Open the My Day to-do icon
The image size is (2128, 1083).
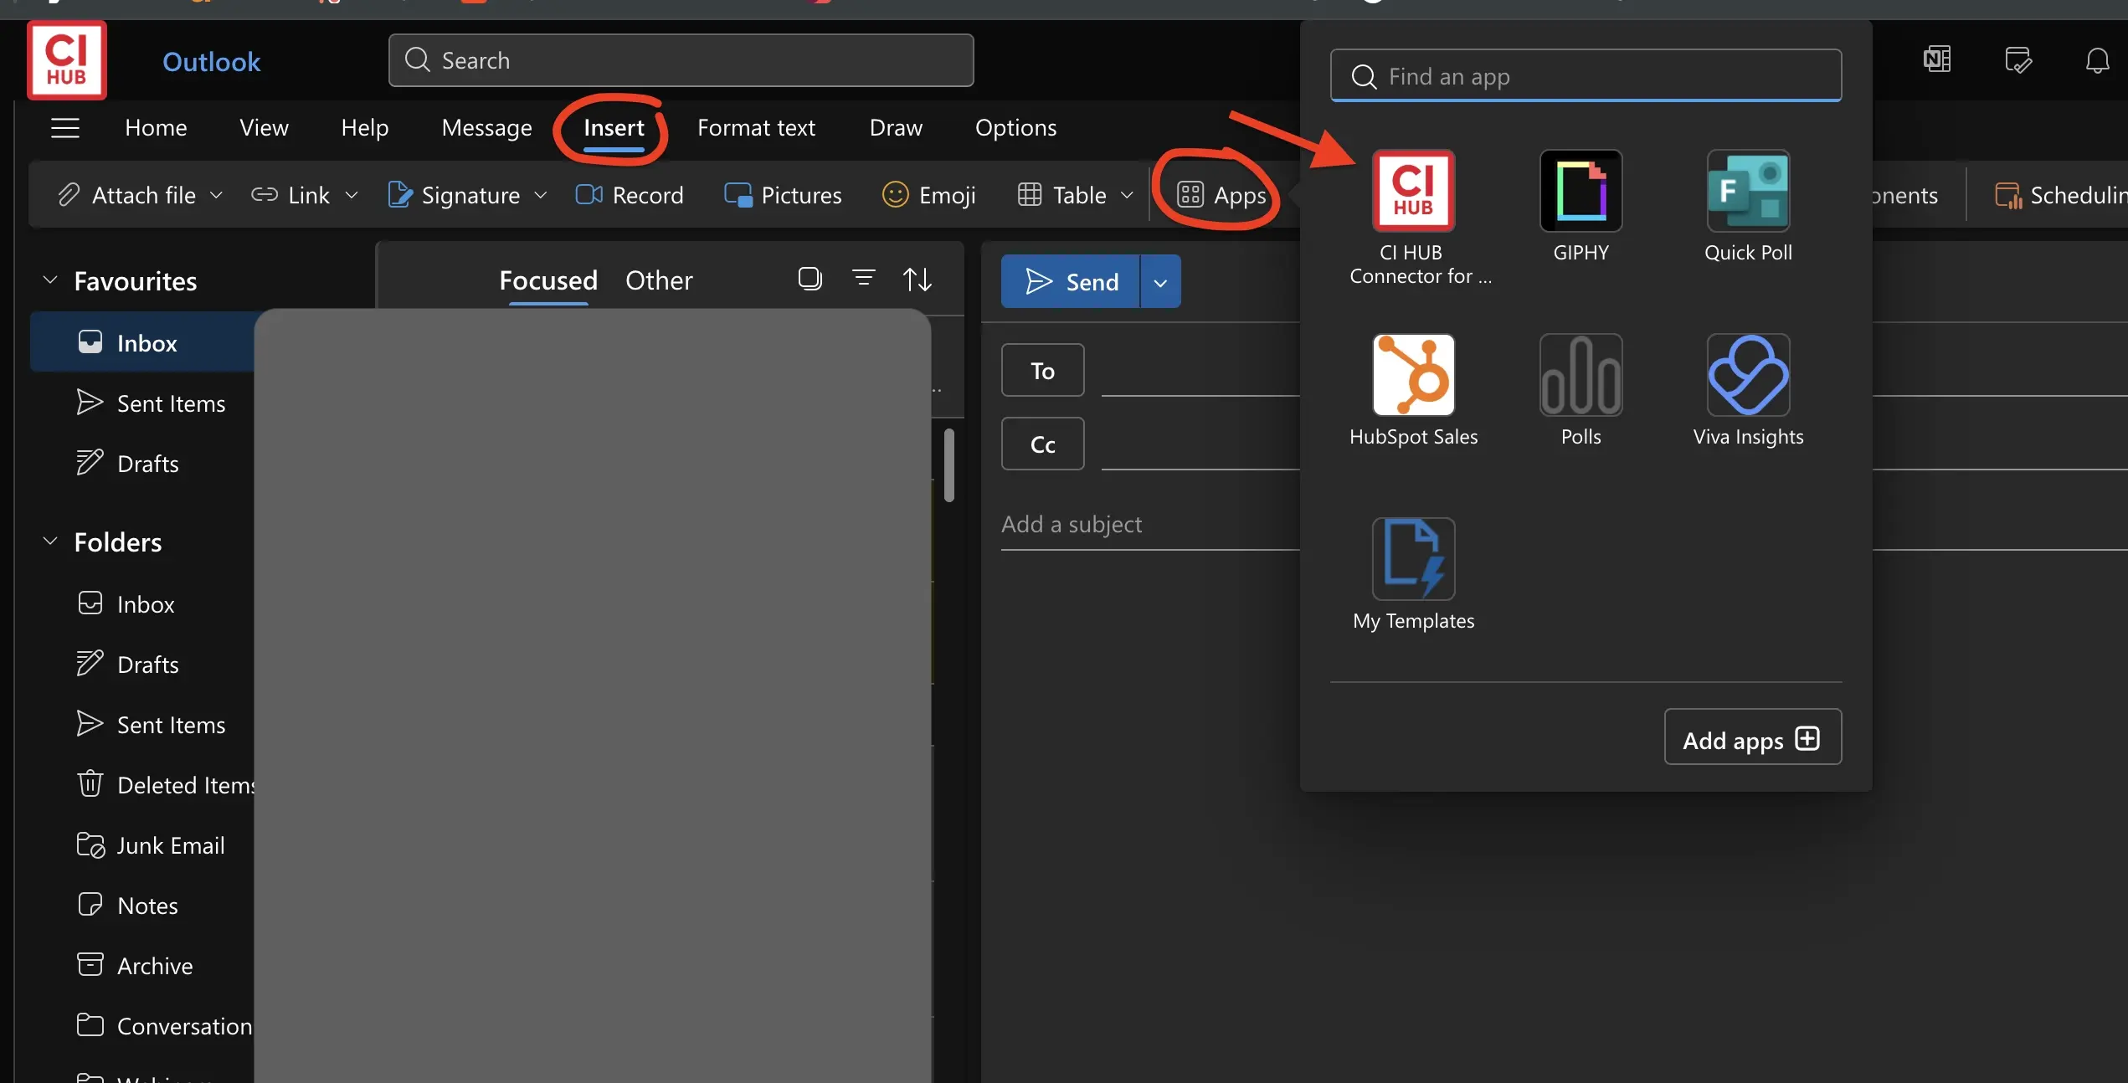2017,59
